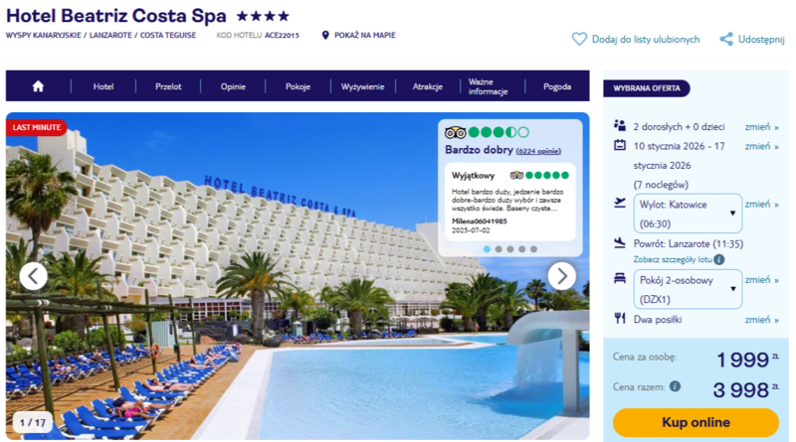Open the Pokój 2-osobowy room dropdown
The height and width of the screenshot is (442, 796).
click(688, 289)
